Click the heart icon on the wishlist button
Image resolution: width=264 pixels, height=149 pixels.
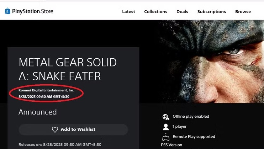pos(55,129)
